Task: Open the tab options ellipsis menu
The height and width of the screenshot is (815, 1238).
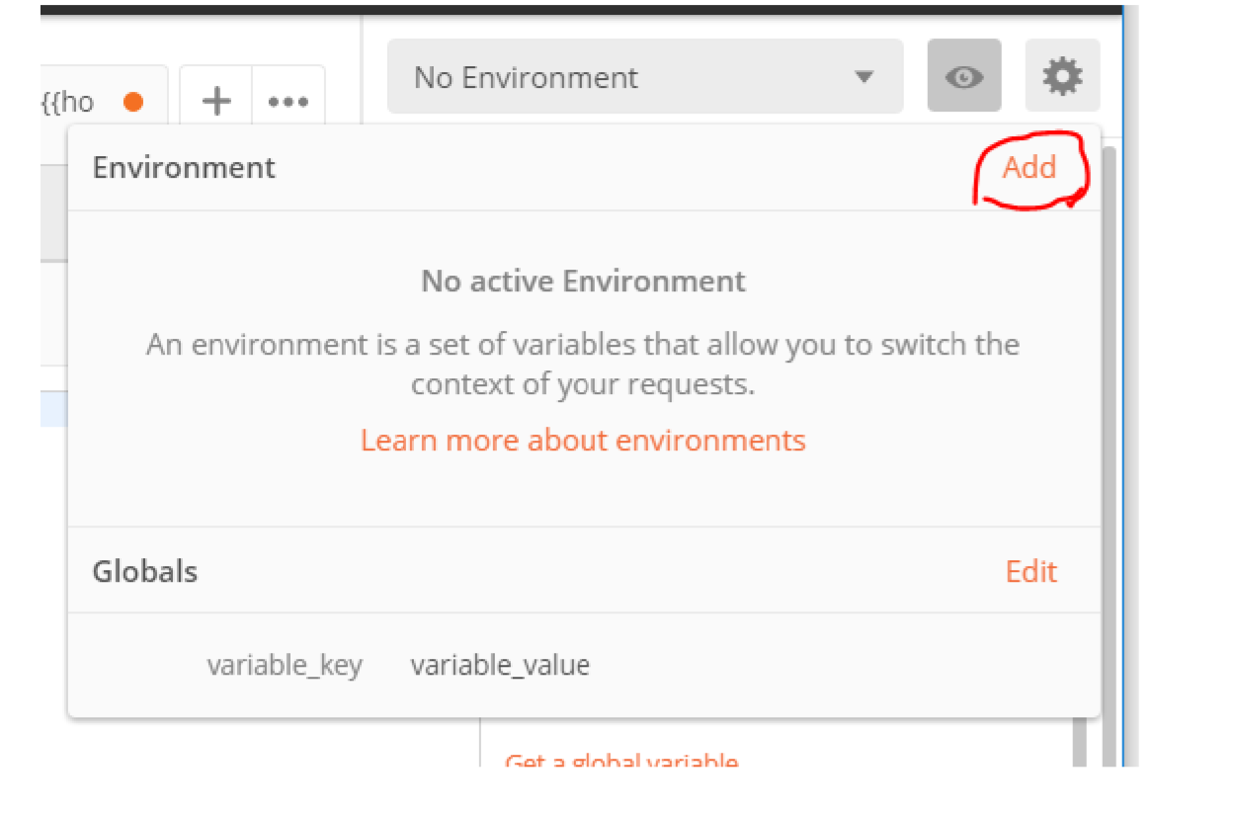Action: tap(289, 101)
